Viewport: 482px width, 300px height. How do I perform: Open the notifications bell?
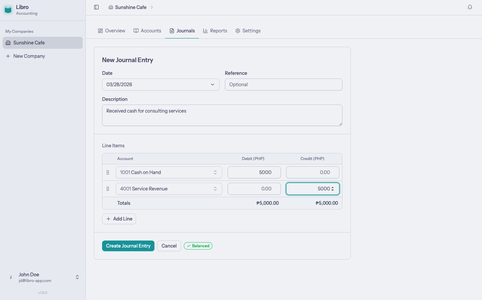(470, 7)
